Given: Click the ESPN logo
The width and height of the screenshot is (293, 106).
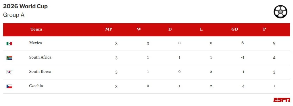Looking at the screenshot, I should pos(282,100).
